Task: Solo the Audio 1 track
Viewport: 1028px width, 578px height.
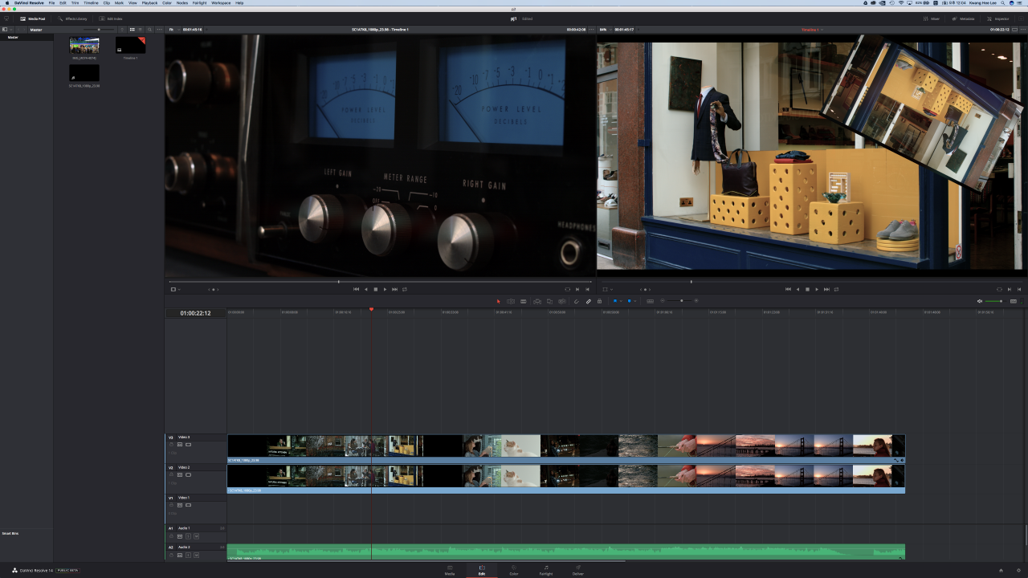Action: point(188,535)
